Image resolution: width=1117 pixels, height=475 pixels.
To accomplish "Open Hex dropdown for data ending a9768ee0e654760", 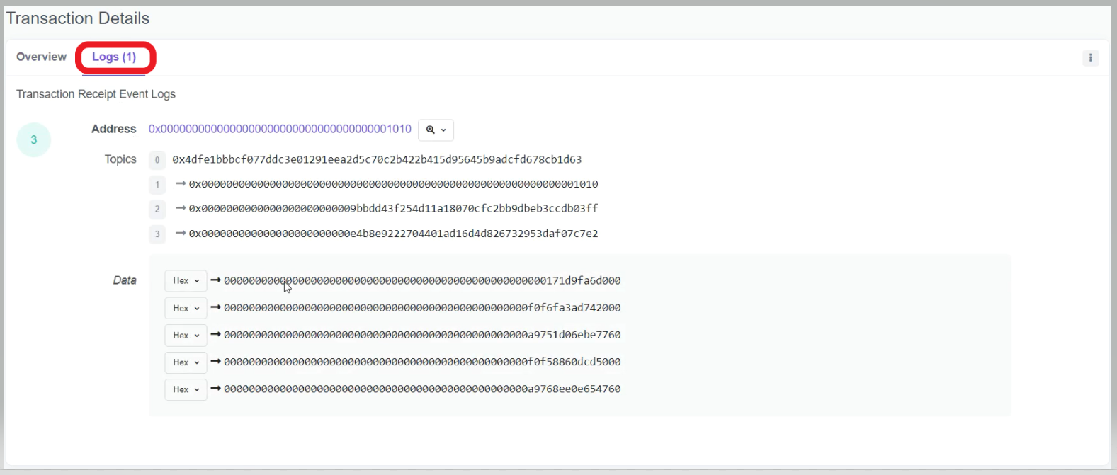I will click(x=186, y=389).
